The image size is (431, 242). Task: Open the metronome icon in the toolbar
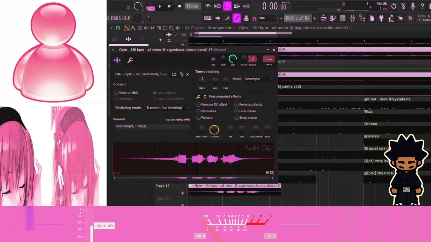(x=208, y=6)
